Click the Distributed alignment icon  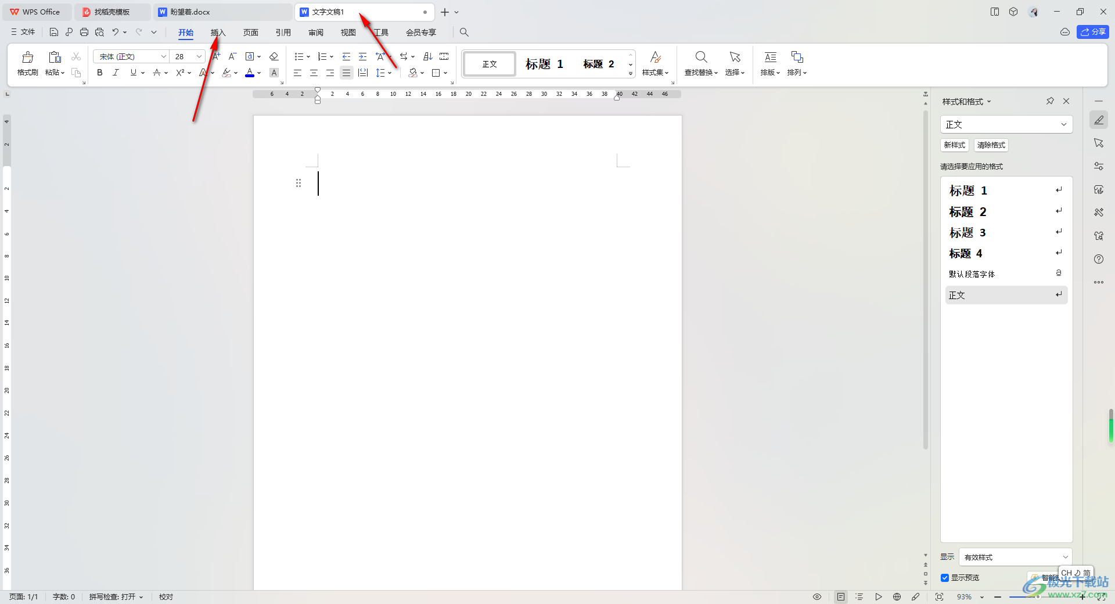[x=363, y=73]
